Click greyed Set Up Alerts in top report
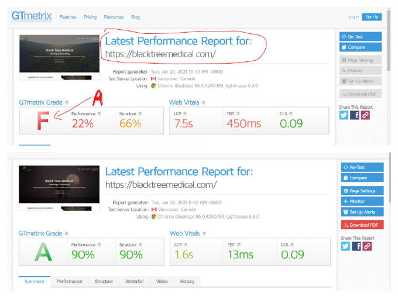This screenshot has width=398, height=298. click(361, 81)
